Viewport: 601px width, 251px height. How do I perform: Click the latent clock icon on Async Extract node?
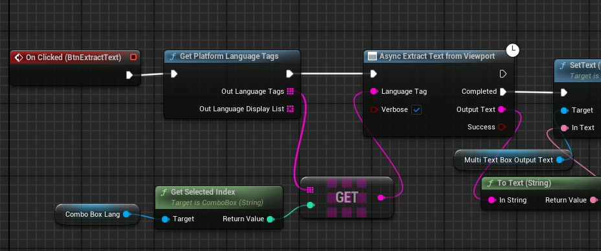pos(512,50)
